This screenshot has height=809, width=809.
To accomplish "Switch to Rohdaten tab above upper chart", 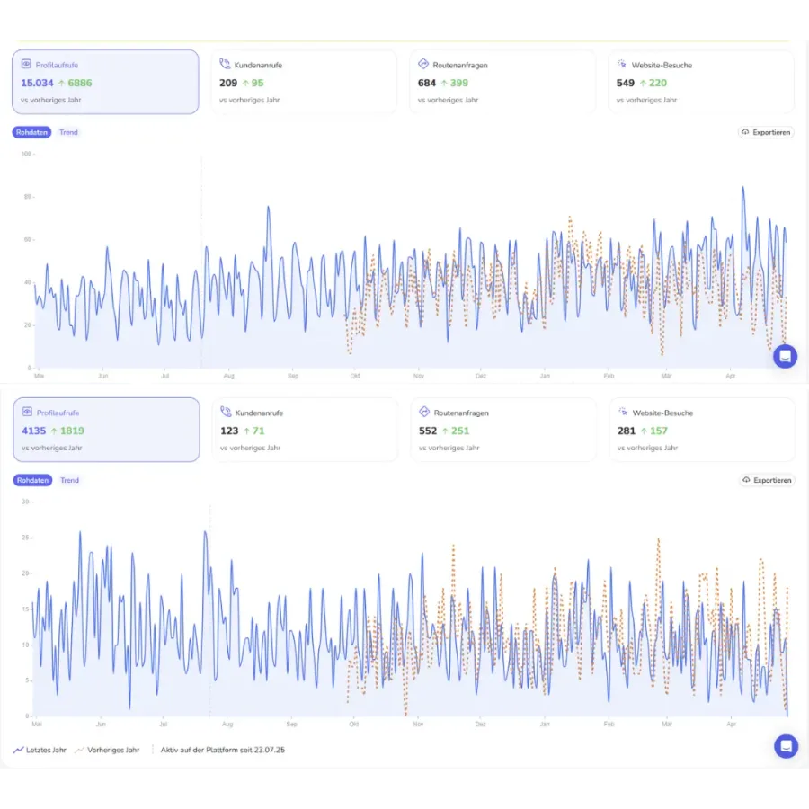I will pos(31,133).
